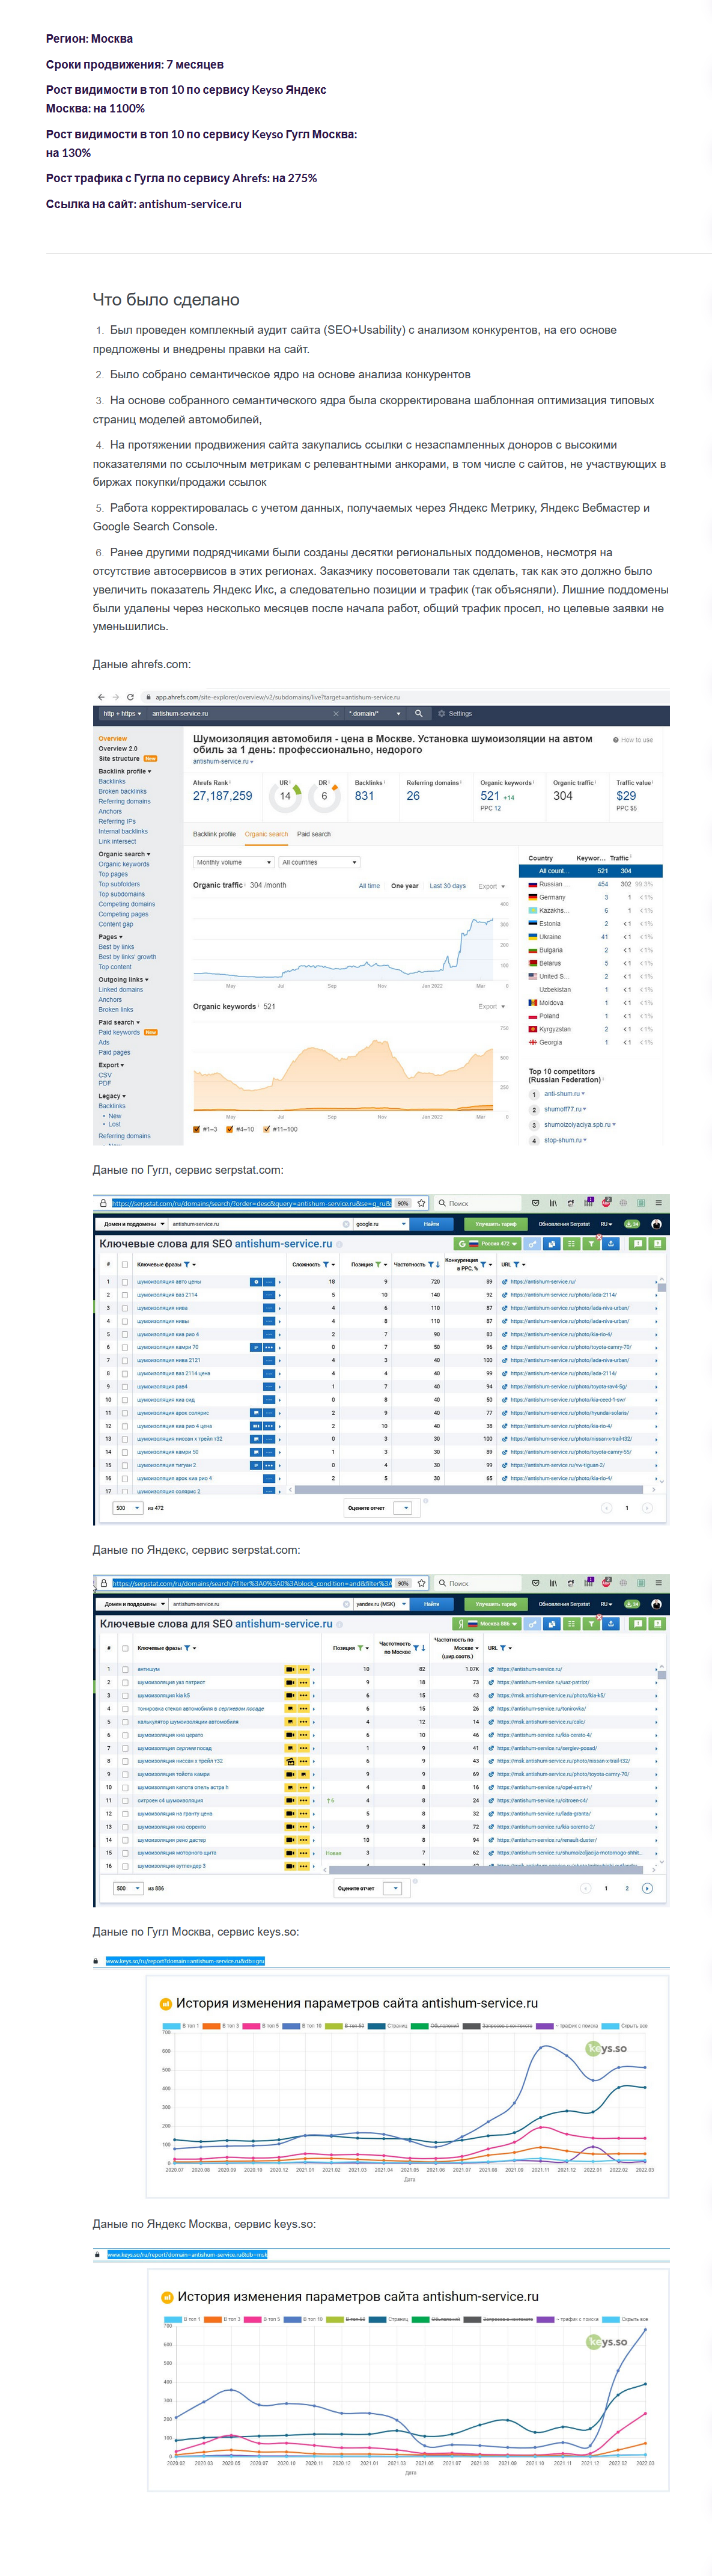Click the lock icon in Yandex Serpstat address bar
Screen dimensions: 712x2576
click(103, 1583)
